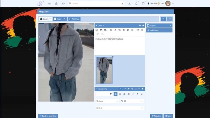
Task: Open the T text style tab
Action: [139, 89]
